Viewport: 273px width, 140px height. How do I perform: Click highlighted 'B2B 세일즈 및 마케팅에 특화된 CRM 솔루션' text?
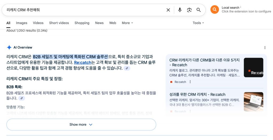pyautogui.click(x=70, y=57)
